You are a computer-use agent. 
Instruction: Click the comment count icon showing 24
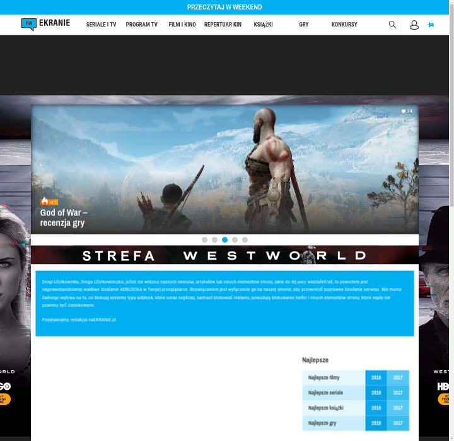407,111
